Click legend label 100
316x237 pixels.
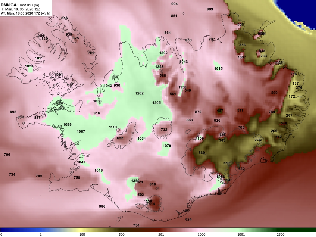tap(82, 234)
